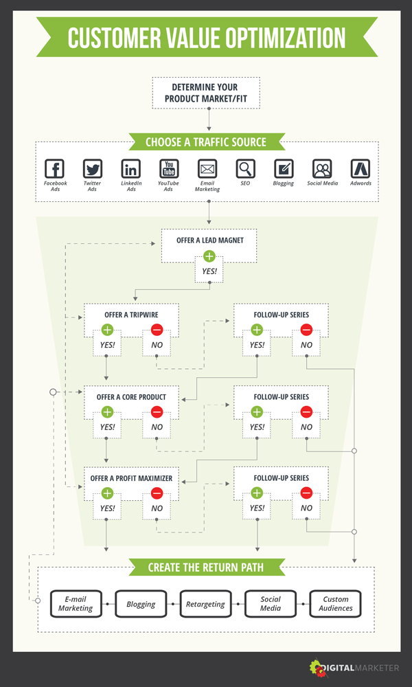The image size is (412, 687).
Task: Click Determine Your Product Market/Fit box
Action: click(x=206, y=93)
